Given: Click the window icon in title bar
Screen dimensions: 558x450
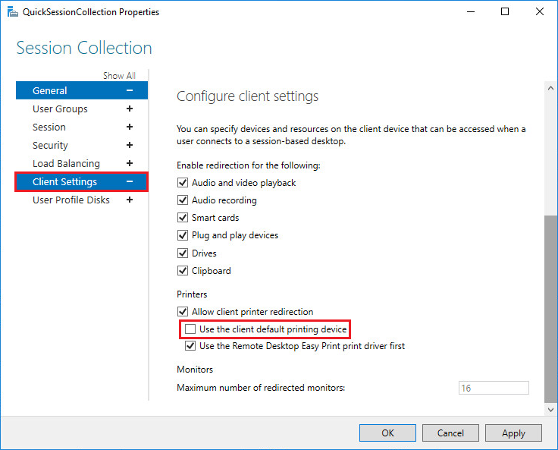Looking at the screenshot, I should click(x=13, y=12).
